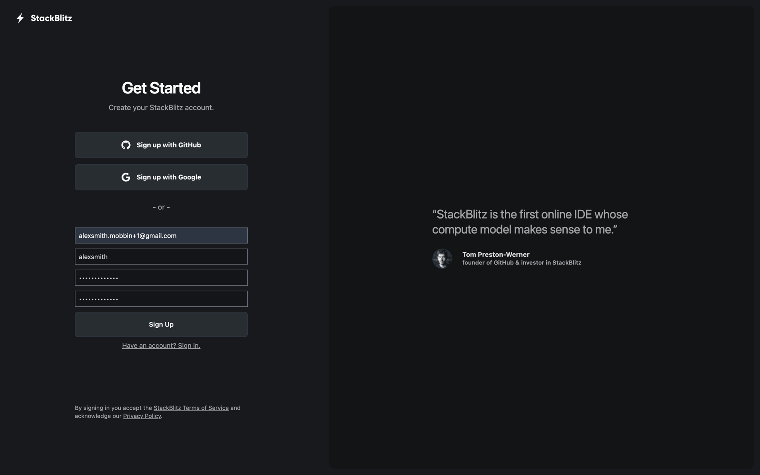This screenshot has height=475, width=760.
Task: Focus the confirm password field
Action: pyautogui.click(x=161, y=299)
